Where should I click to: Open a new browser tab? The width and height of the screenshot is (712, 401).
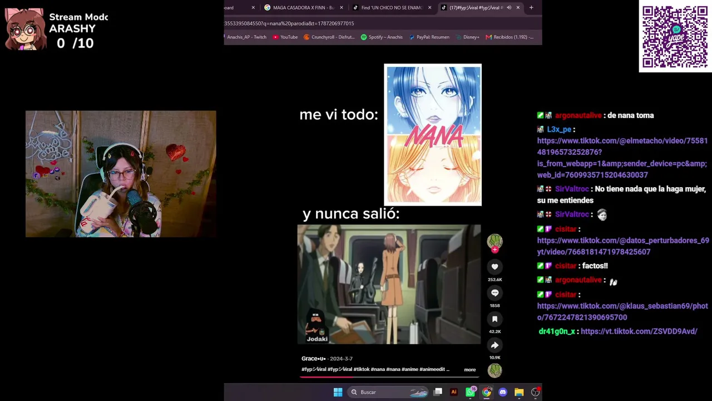click(531, 8)
